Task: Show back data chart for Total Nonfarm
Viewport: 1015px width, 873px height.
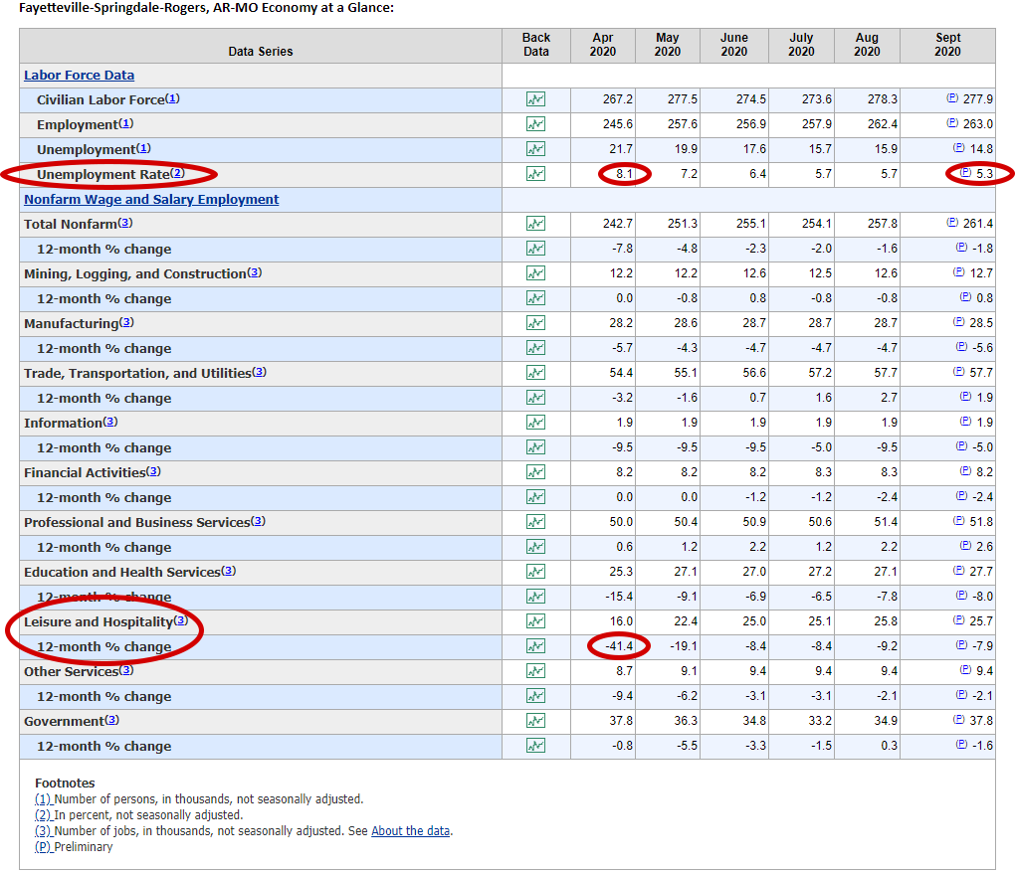Action: tap(535, 224)
